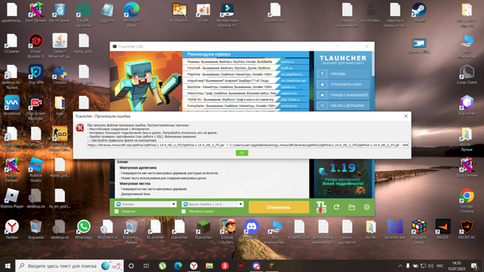Select the Игровой центр desktop icon
The height and width of the screenshot is (272, 484).
coord(419,232)
